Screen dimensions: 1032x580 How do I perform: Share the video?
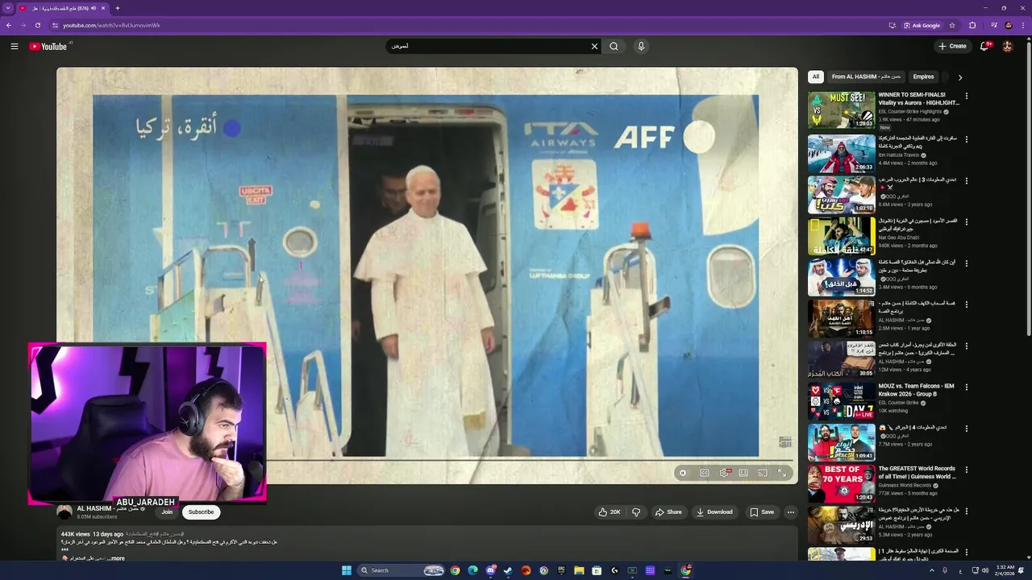[668, 512]
